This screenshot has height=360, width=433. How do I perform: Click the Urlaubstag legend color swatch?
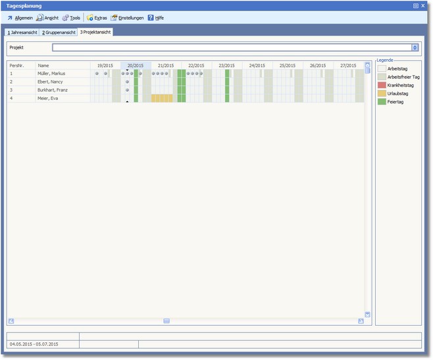382,93
